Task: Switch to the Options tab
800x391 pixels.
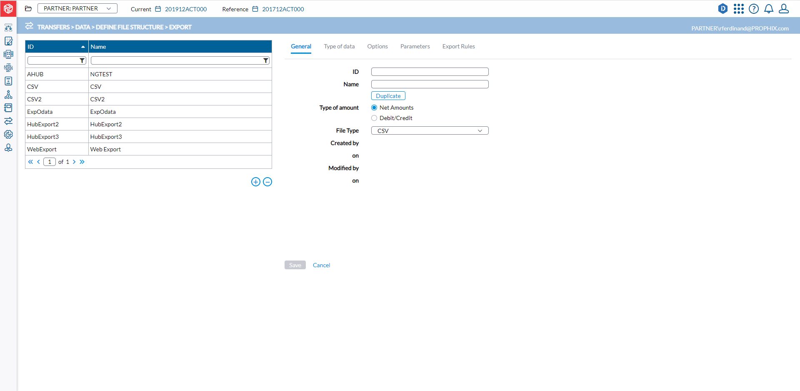Action: (x=377, y=47)
